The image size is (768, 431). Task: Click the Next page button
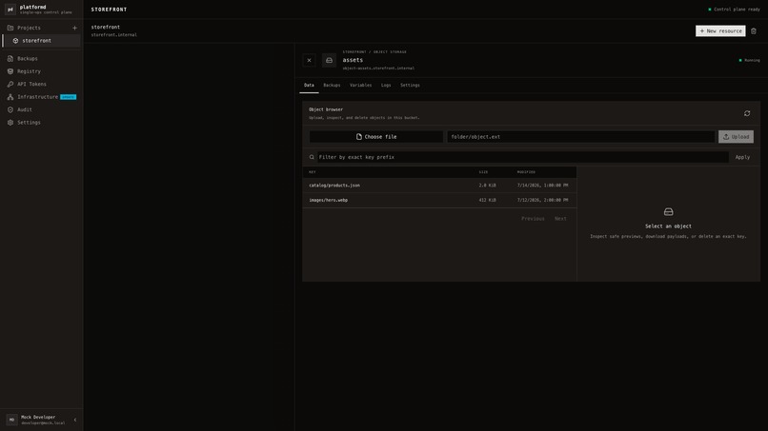pos(560,219)
